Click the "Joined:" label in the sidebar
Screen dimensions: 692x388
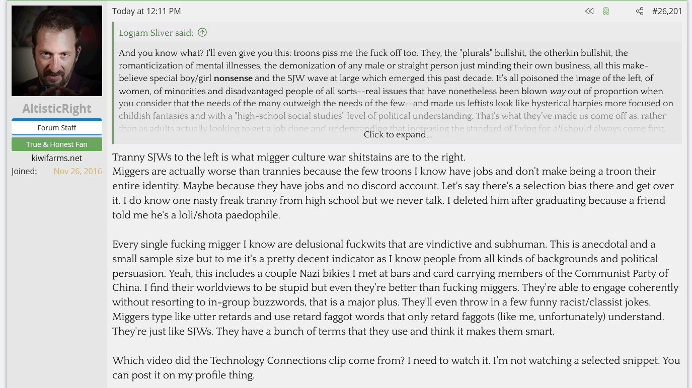[24, 171]
